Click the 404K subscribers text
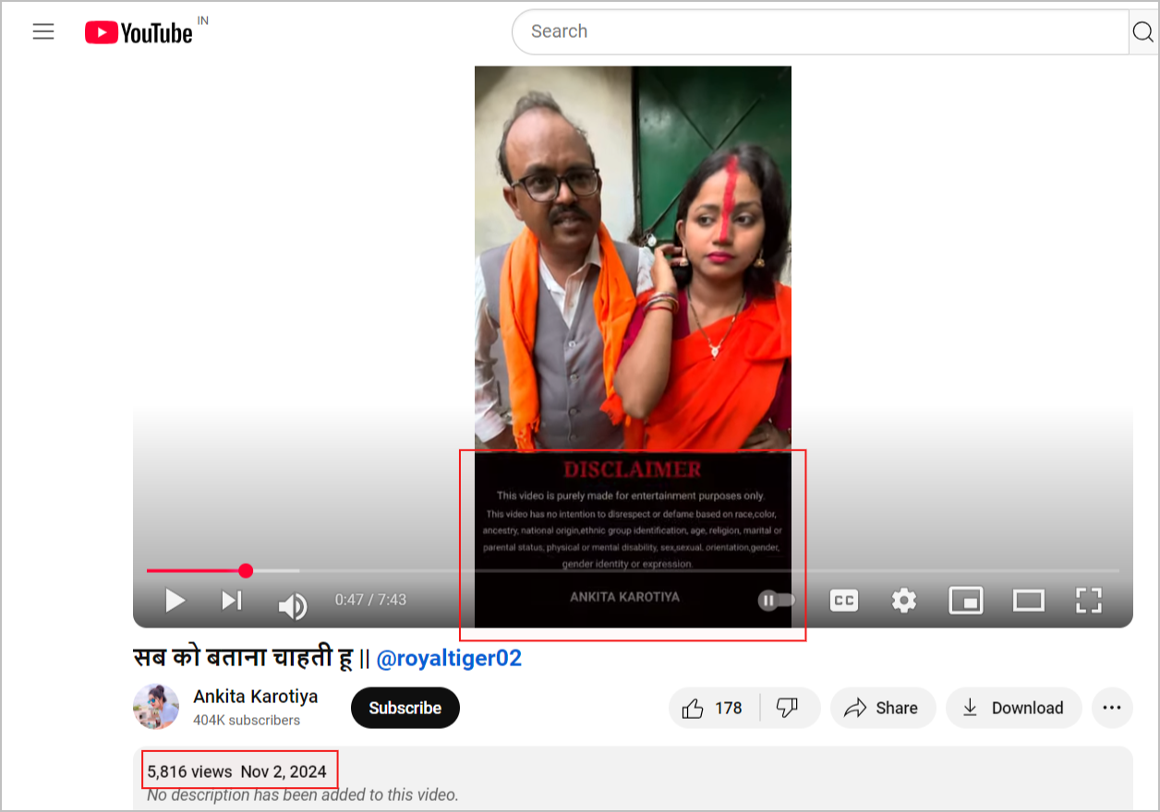This screenshot has height=812, width=1160. tap(247, 720)
